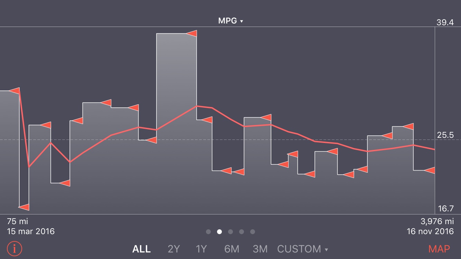461x259 pixels.
Task: Select the fifth page indicator dot
Action: 253,232
